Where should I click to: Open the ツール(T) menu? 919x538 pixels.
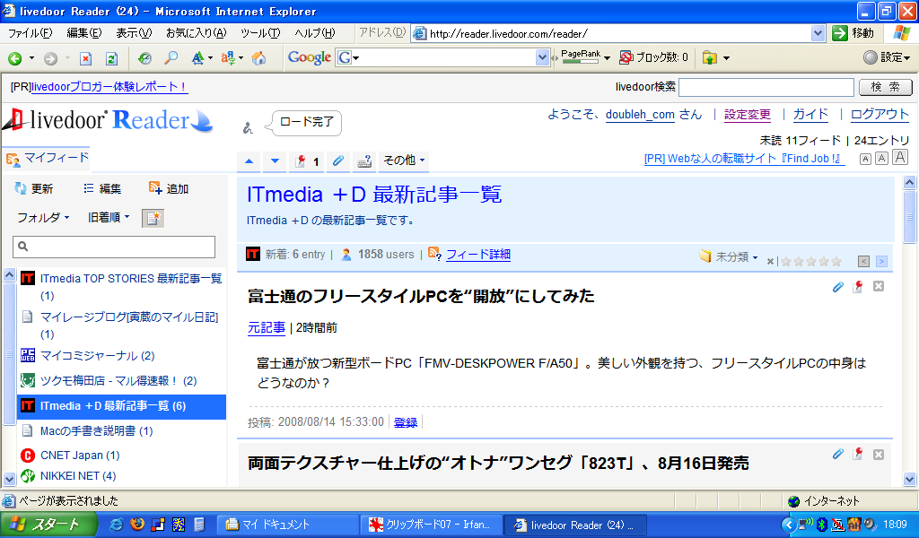[x=260, y=33]
